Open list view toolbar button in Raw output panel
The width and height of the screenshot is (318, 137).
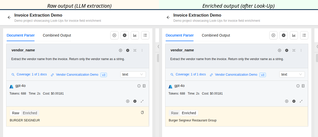[x=145, y=35]
